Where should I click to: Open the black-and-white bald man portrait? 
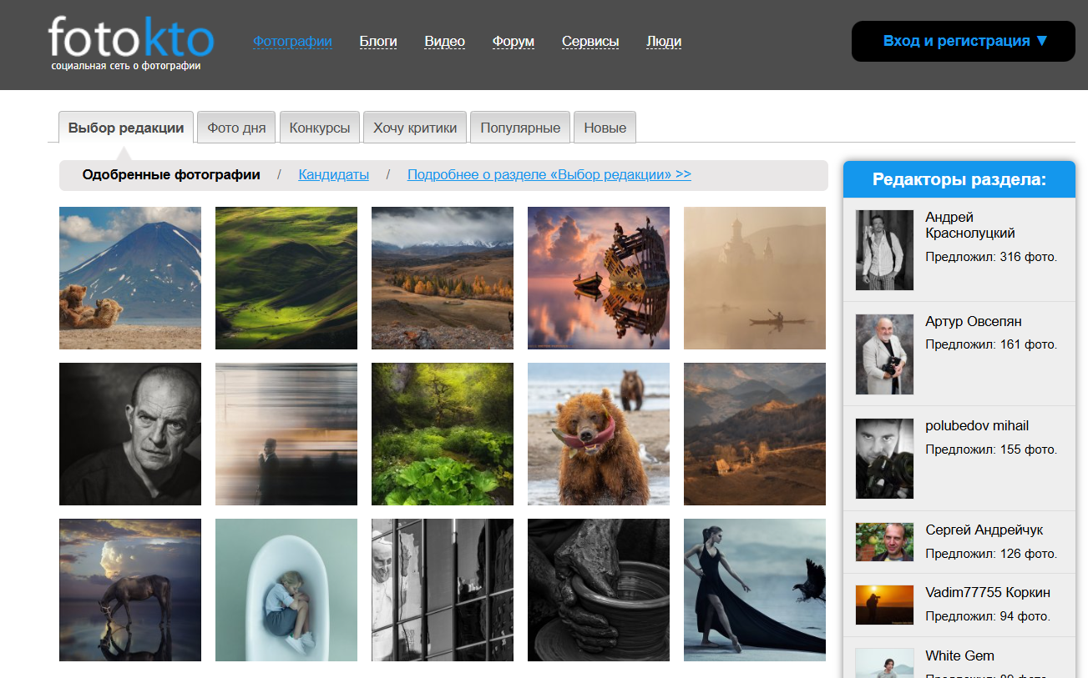130,434
